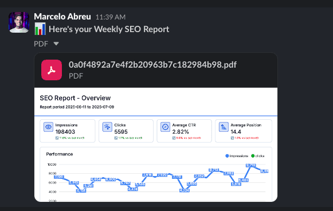Open Marcelo Abreu's profile avatar
This screenshot has height=211, width=333.
click(19, 22)
